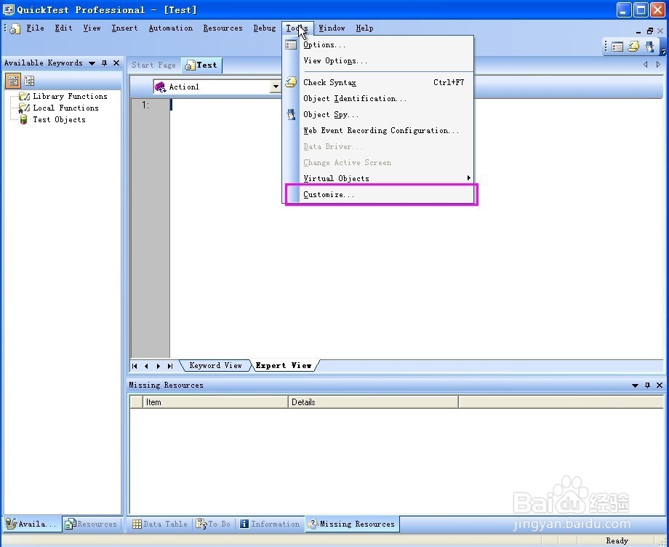Click the QuickTest Professional title bar icon
The image size is (669, 547).
[x=9, y=9]
